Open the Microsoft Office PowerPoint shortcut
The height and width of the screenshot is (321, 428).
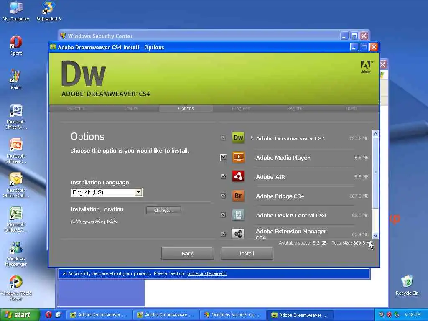click(x=16, y=151)
